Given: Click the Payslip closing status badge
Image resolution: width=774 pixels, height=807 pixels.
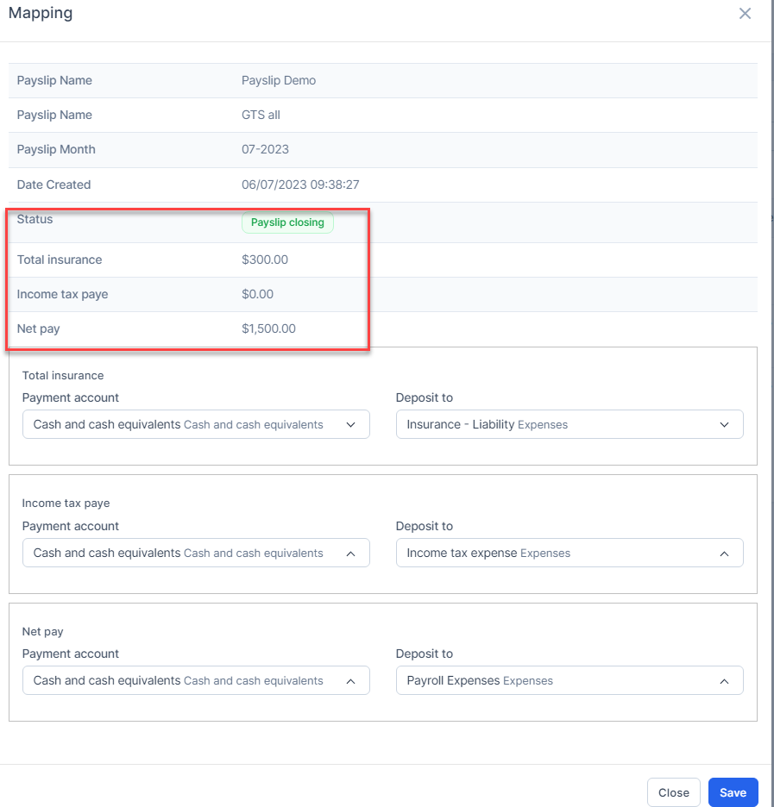Looking at the screenshot, I should (x=287, y=222).
